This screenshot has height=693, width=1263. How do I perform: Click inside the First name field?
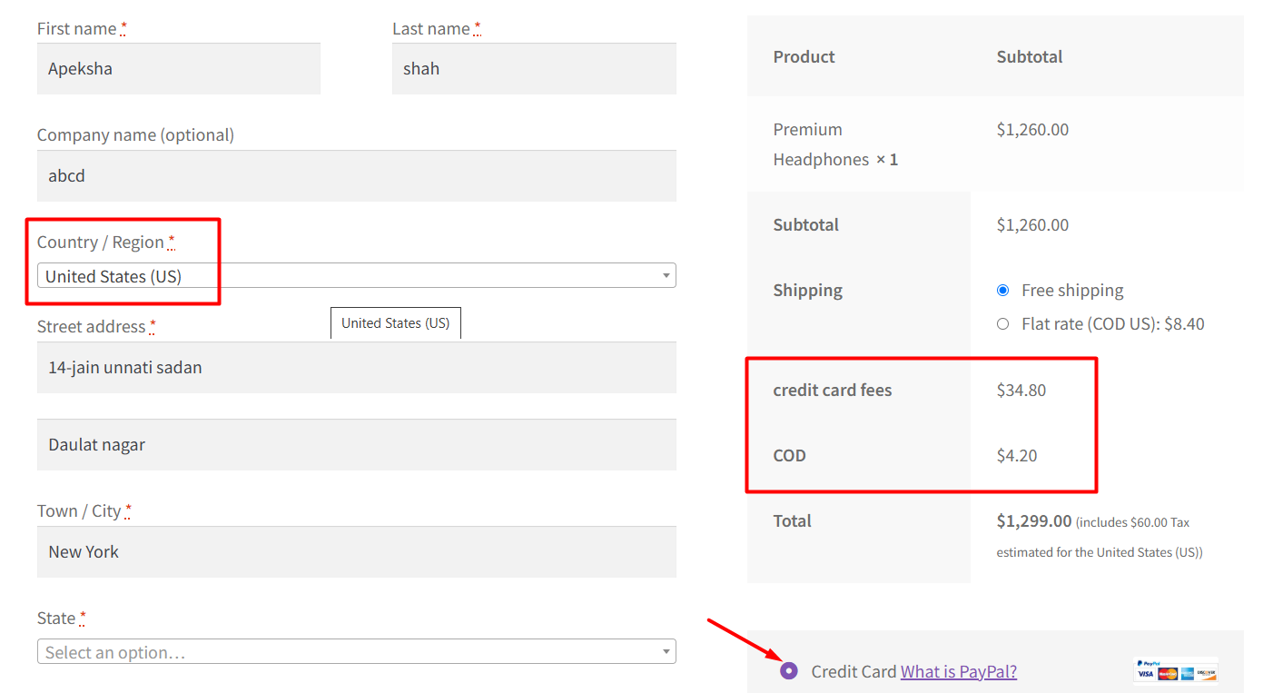[178, 68]
